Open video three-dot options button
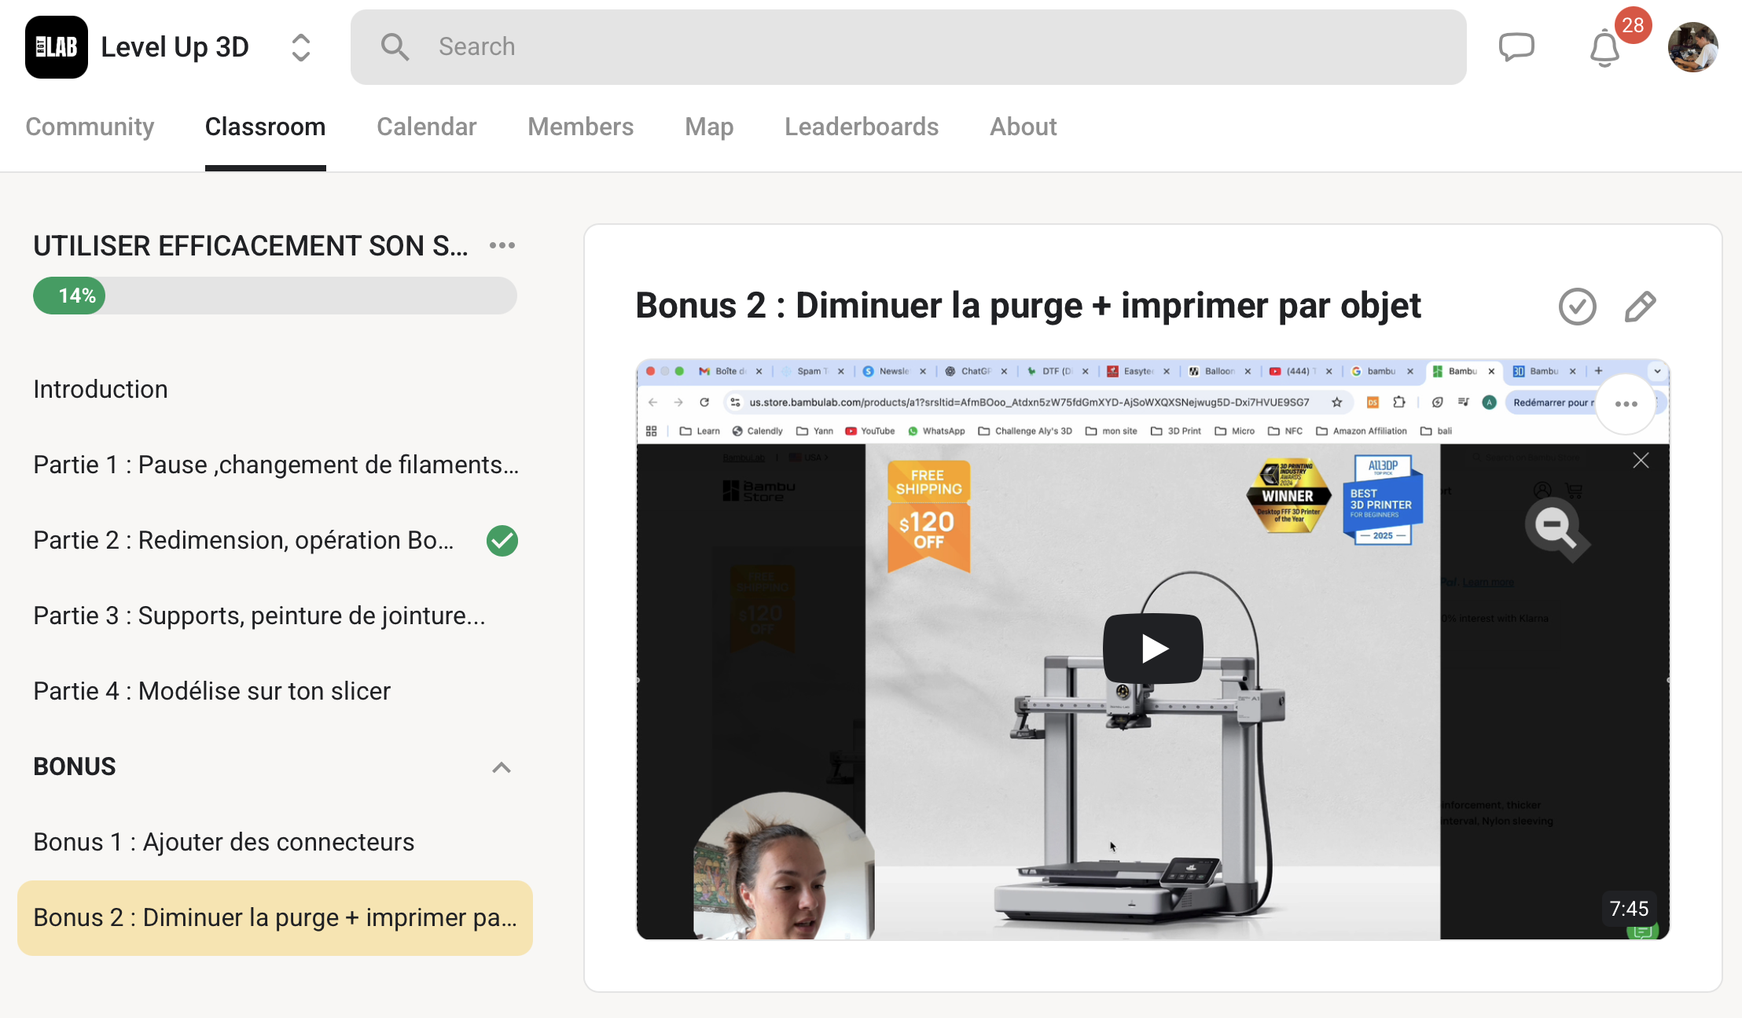 (1626, 403)
